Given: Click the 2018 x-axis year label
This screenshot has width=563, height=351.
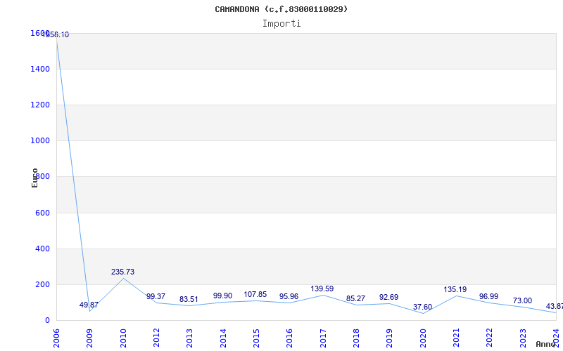Looking at the screenshot, I should [x=356, y=338].
